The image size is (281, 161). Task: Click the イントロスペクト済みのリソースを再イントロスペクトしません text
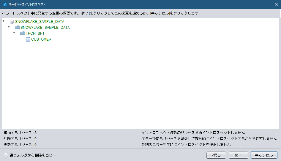[x=193, y=133]
